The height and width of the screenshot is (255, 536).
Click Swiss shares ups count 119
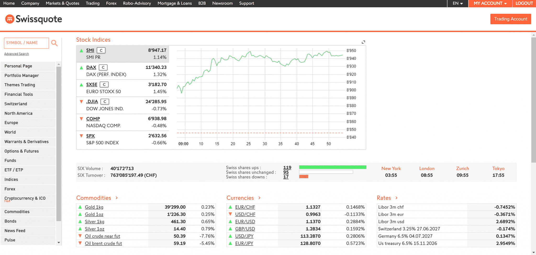[x=287, y=168]
